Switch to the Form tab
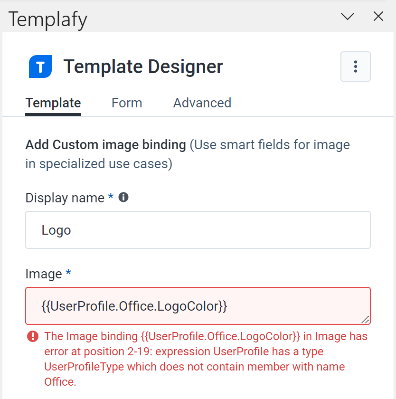This screenshot has width=396, height=399. 126,103
